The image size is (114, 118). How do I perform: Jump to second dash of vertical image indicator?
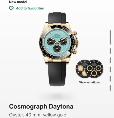point(110,51)
